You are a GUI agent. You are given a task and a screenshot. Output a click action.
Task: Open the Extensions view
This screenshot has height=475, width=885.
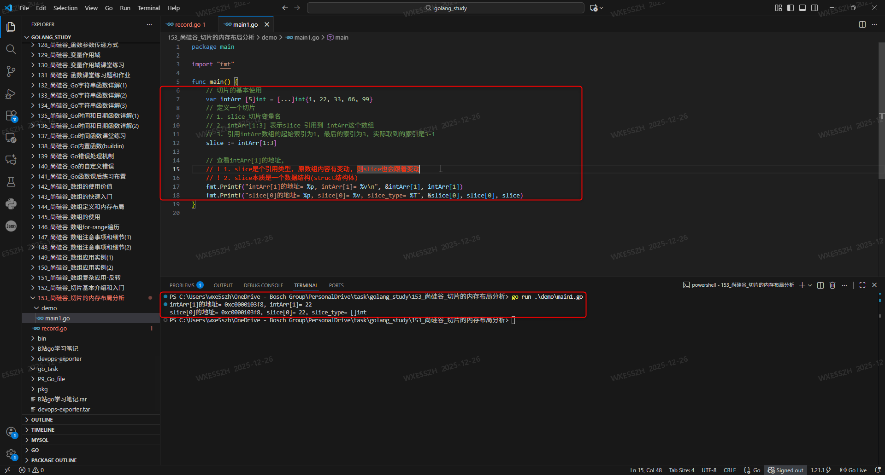tap(11, 116)
